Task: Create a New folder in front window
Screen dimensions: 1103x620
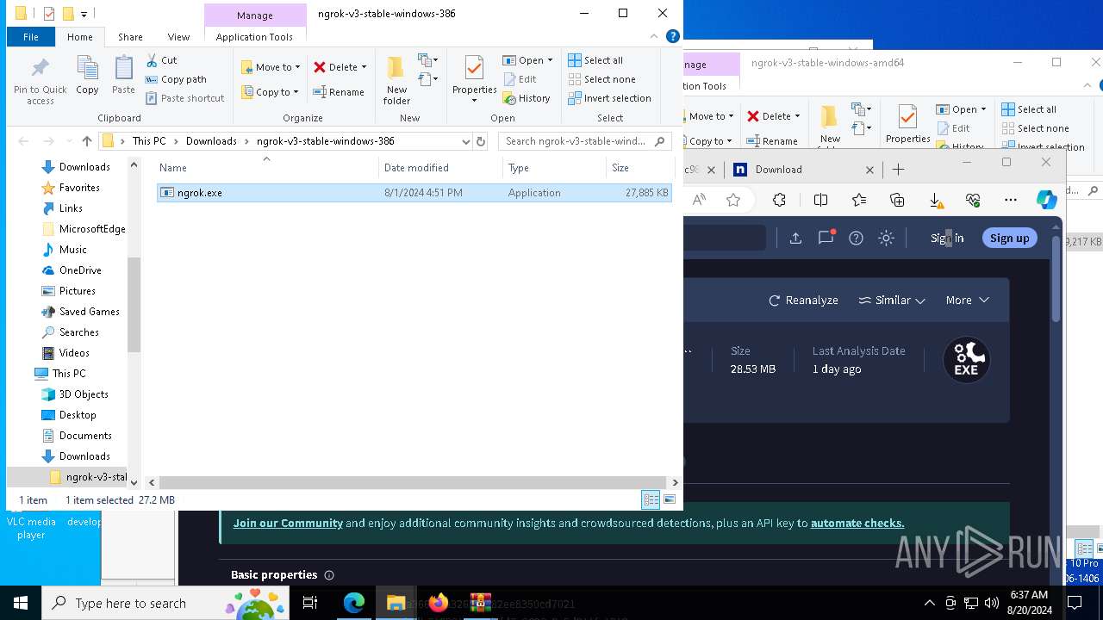Action: 396,81
